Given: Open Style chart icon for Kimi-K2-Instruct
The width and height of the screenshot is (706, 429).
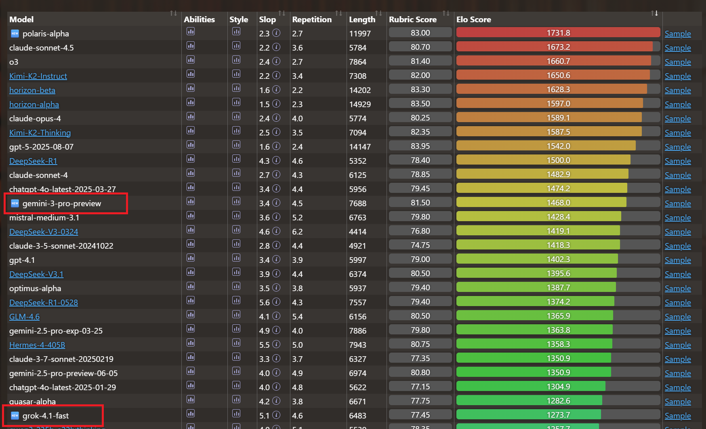Looking at the screenshot, I should (236, 74).
